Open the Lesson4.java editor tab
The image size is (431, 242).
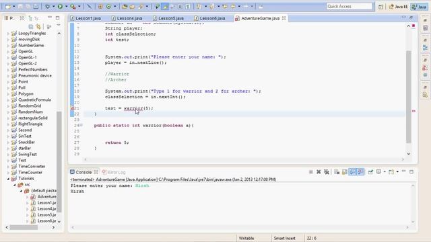127,18
